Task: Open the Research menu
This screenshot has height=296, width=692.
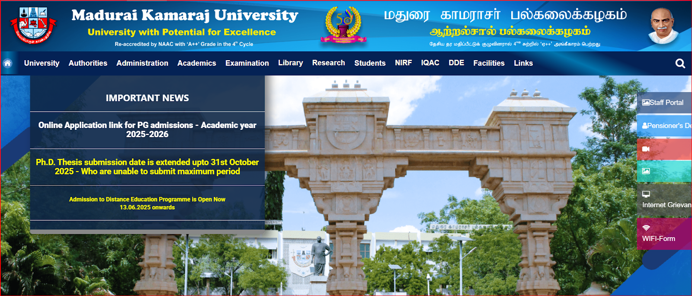Action: pyautogui.click(x=329, y=63)
